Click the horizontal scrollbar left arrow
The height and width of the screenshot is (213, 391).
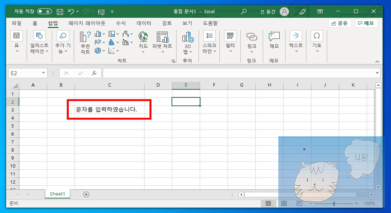pos(241,195)
